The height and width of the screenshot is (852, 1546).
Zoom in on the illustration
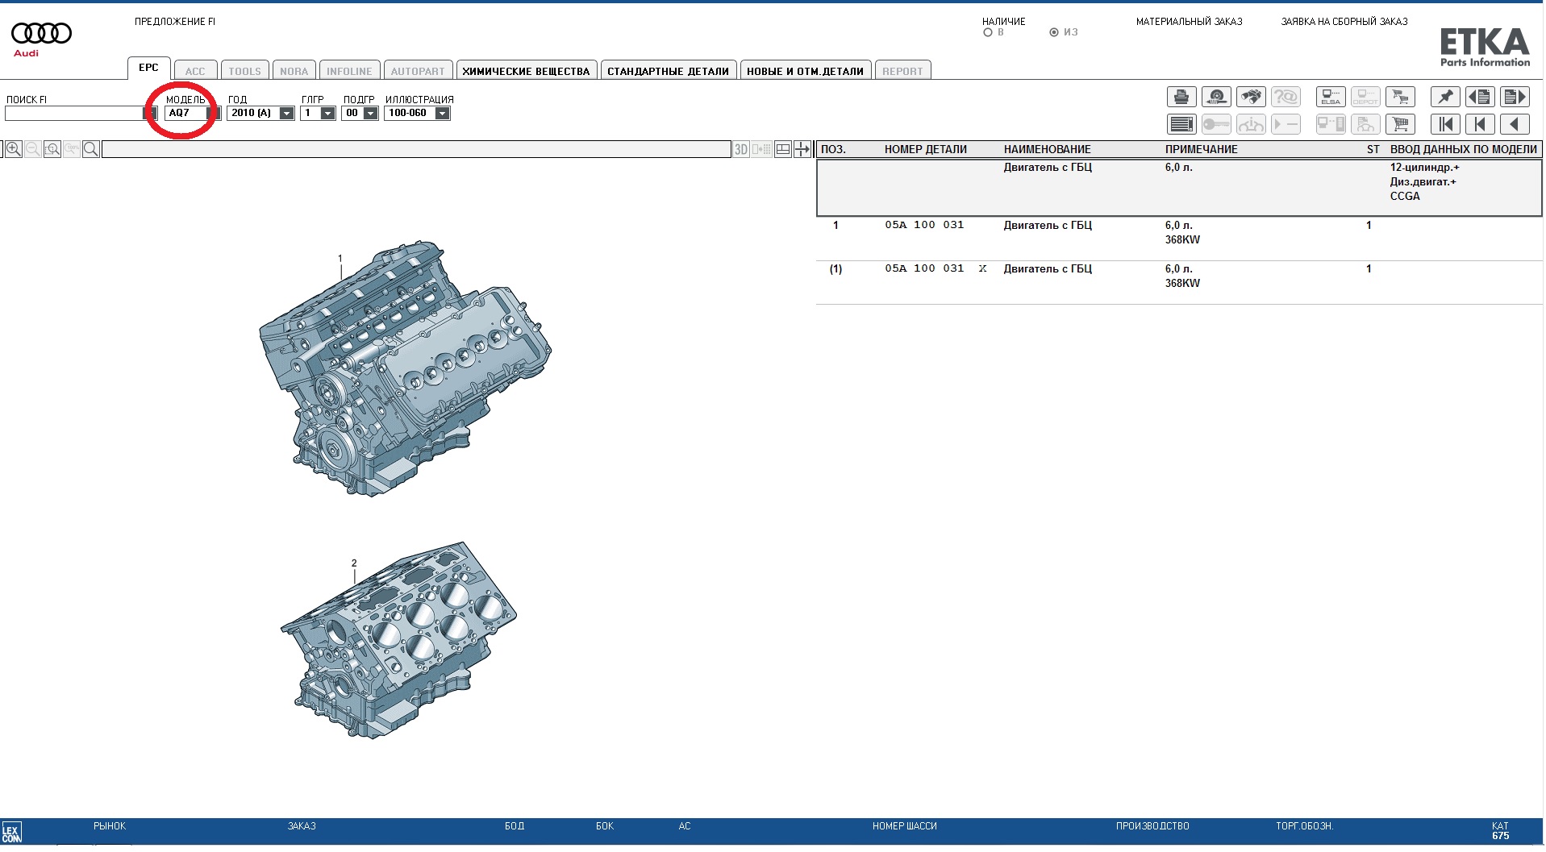click(x=14, y=149)
